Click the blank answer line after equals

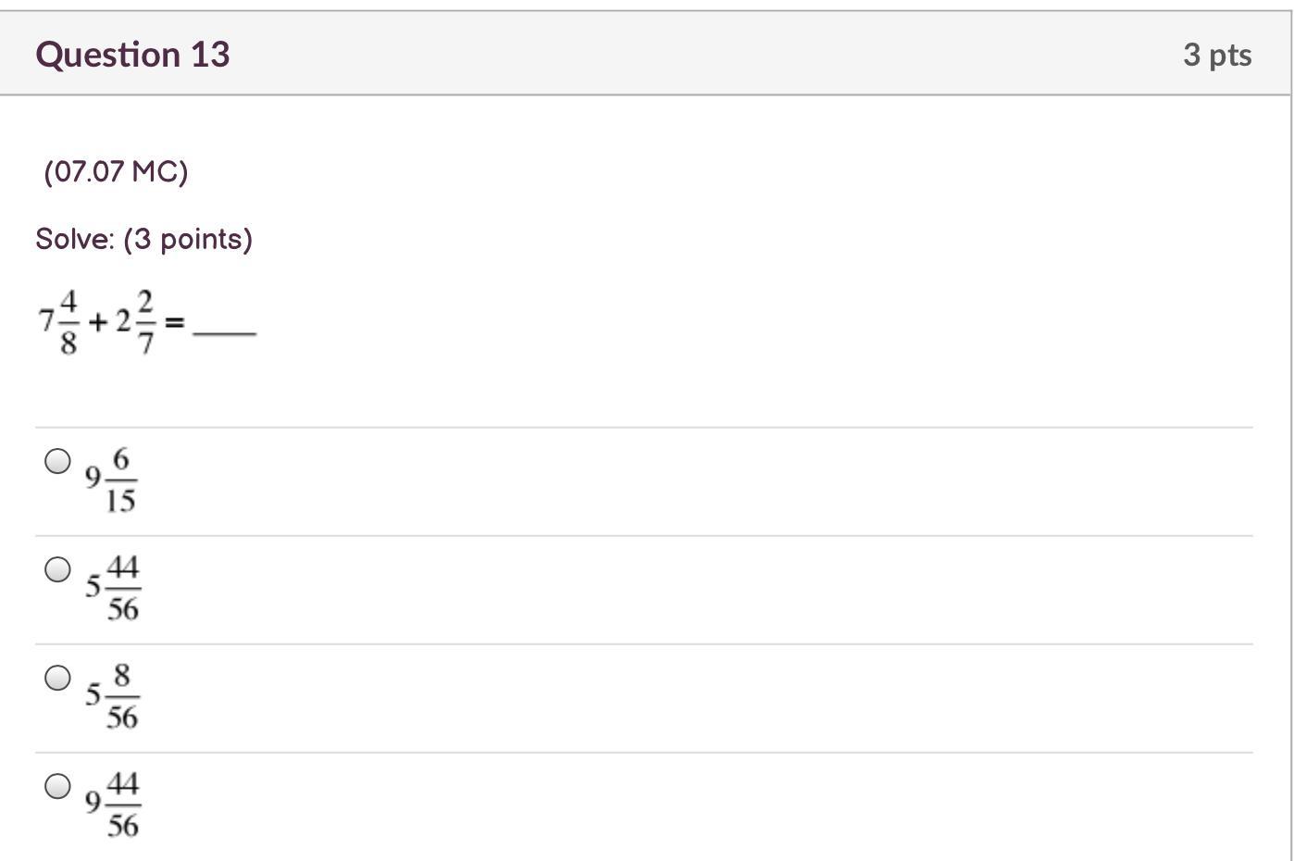[x=224, y=331]
